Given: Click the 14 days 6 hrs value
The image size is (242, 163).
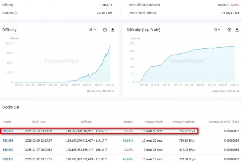Looking at the screenshot, I should pos(231,13).
